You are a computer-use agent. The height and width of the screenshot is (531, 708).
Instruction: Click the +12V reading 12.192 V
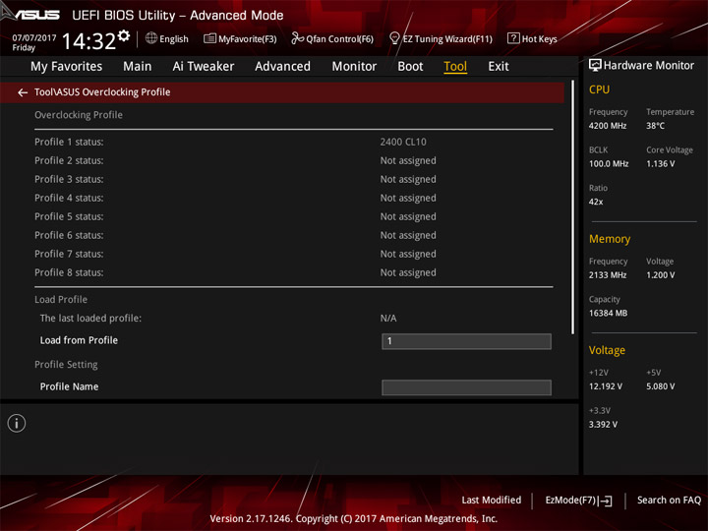point(606,386)
